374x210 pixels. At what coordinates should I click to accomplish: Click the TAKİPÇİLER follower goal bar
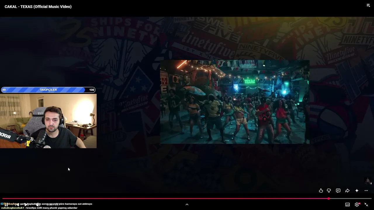tap(48, 90)
